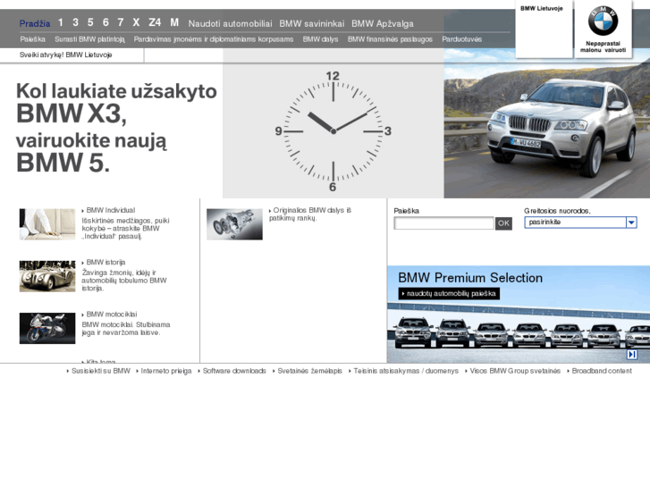Open the Z4 menu item

[x=155, y=22]
